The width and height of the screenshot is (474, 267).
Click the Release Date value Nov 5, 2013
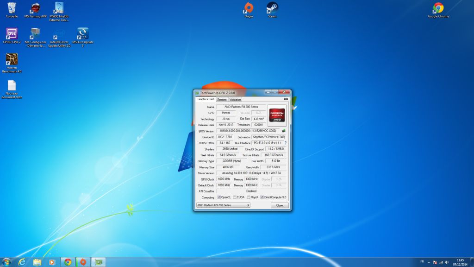tap(226, 125)
